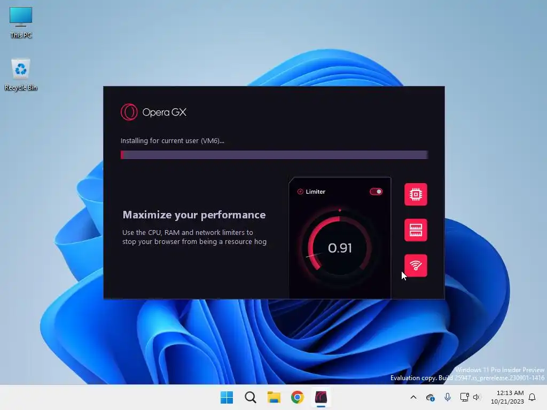Select the This PC desktop icon
547x410 pixels.
pyautogui.click(x=21, y=22)
